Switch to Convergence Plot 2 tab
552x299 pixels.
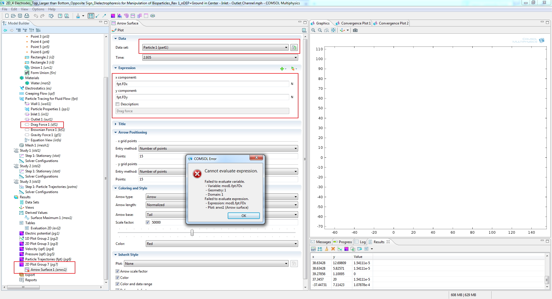tap(391, 23)
